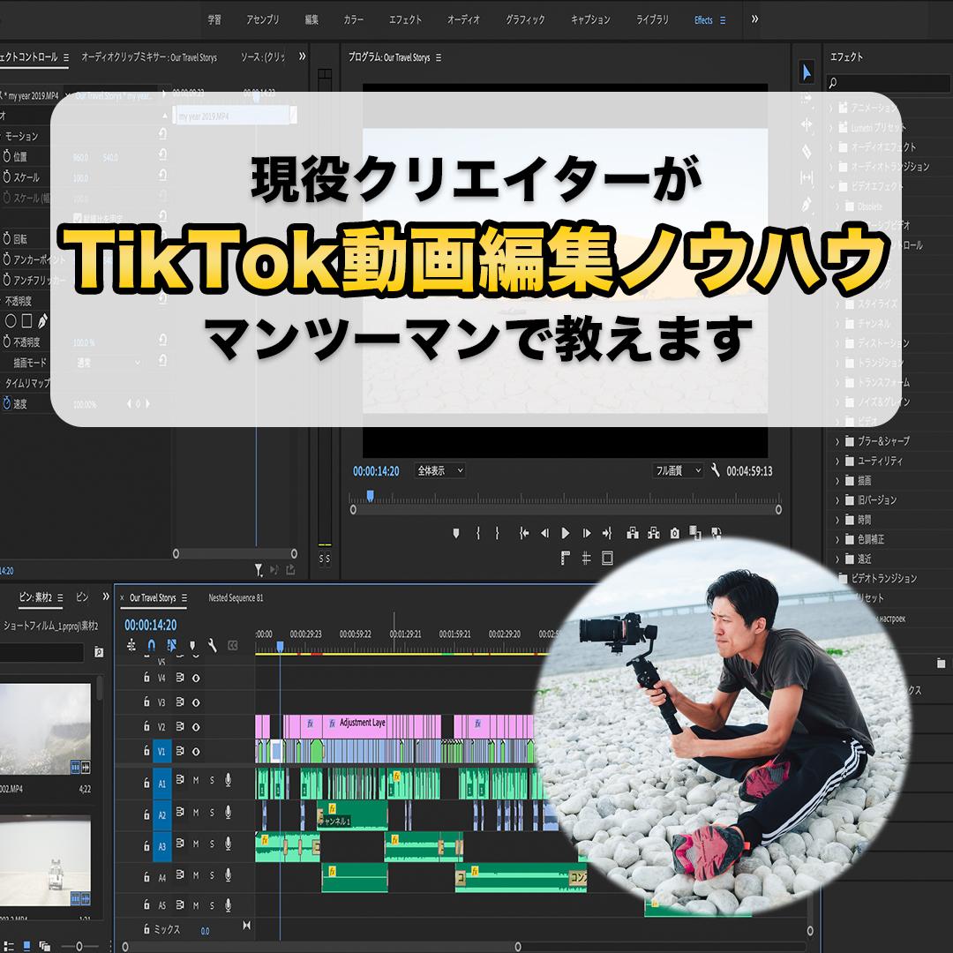Screen dimensions: 953x953
Task: Click the timeline timecode 00:00:14:20
Action: click(x=151, y=625)
